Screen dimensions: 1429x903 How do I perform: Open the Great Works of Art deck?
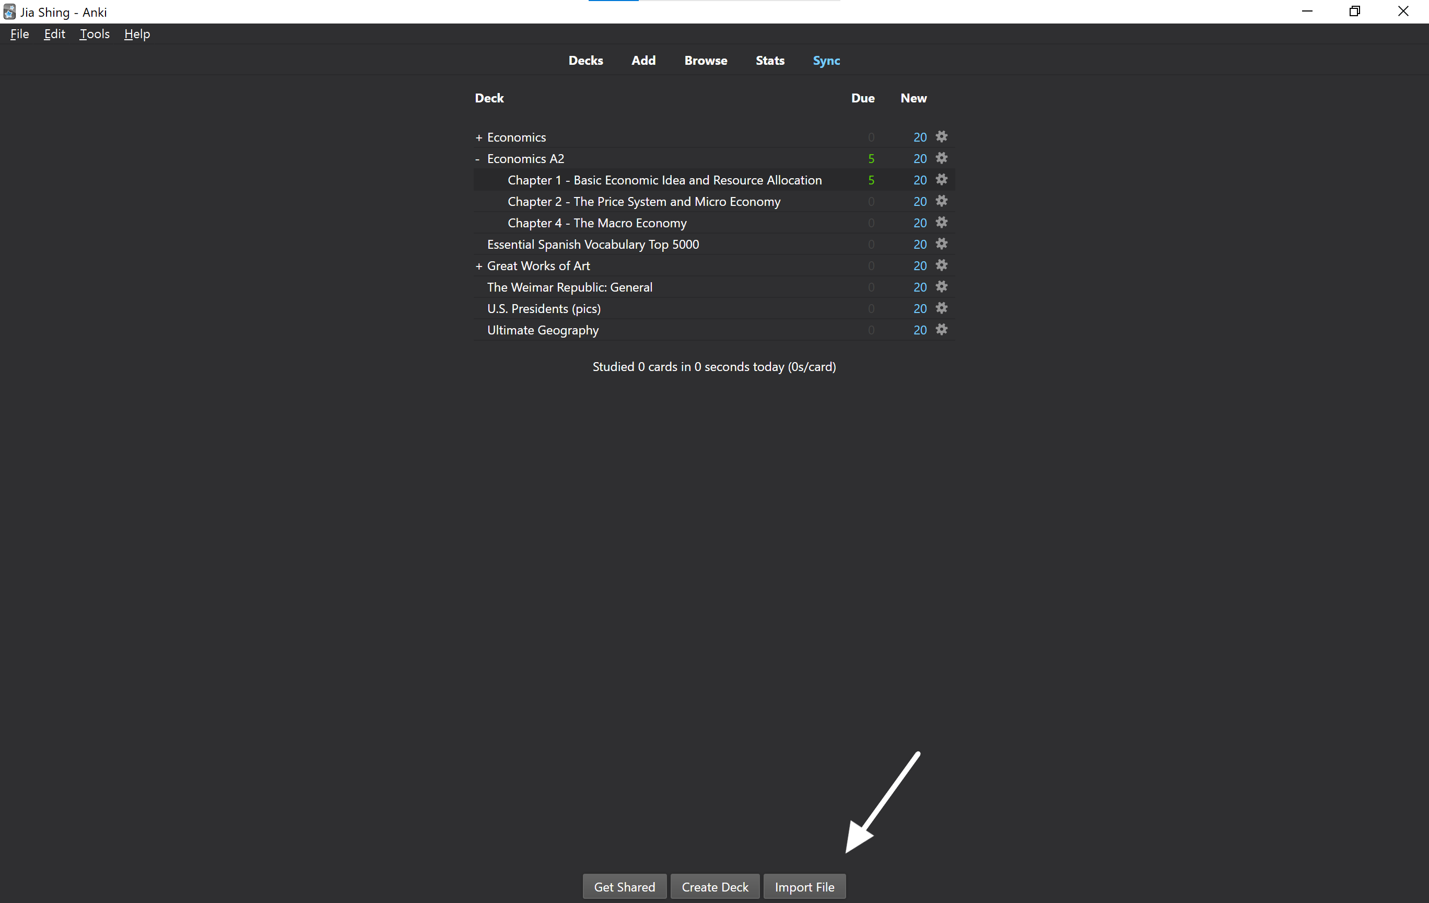coord(538,265)
